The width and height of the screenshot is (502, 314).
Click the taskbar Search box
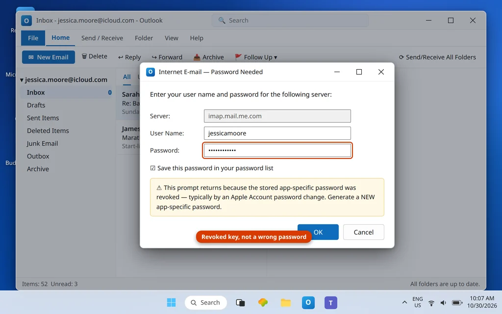click(x=205, y=302)
